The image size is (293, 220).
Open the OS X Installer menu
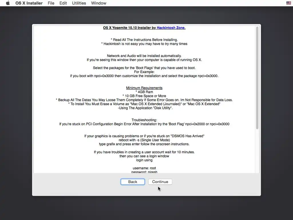pos(29,3)
